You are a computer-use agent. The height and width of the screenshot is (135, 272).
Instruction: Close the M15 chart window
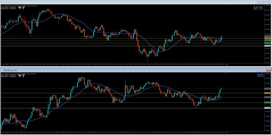click(268, 2)
